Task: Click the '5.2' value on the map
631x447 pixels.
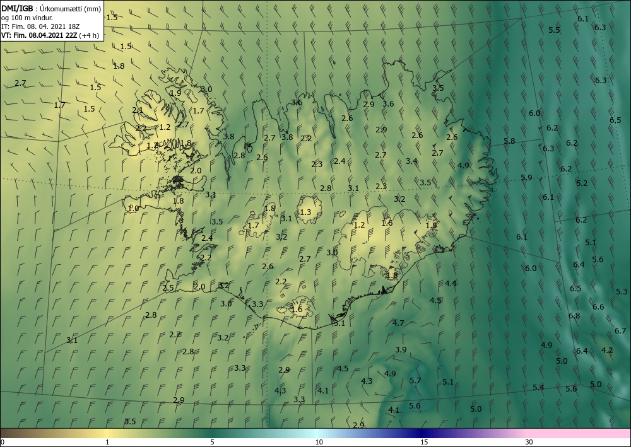Action: point(582,183)
